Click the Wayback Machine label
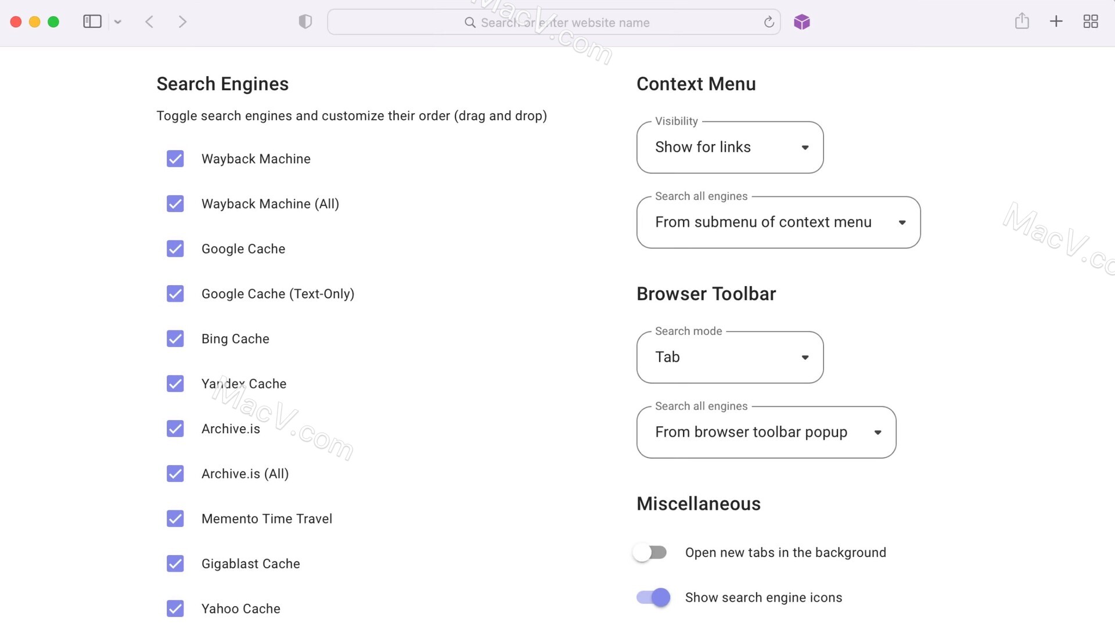 (x=256, y=158)
